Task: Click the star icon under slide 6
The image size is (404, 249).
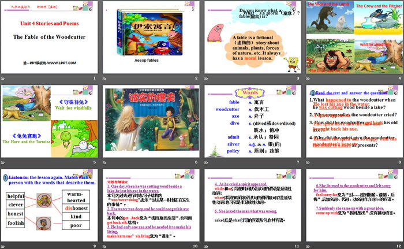Action: click(104, 162)
